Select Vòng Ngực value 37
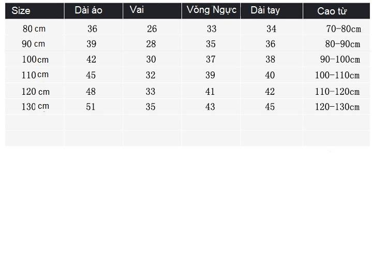 (211, 59)
